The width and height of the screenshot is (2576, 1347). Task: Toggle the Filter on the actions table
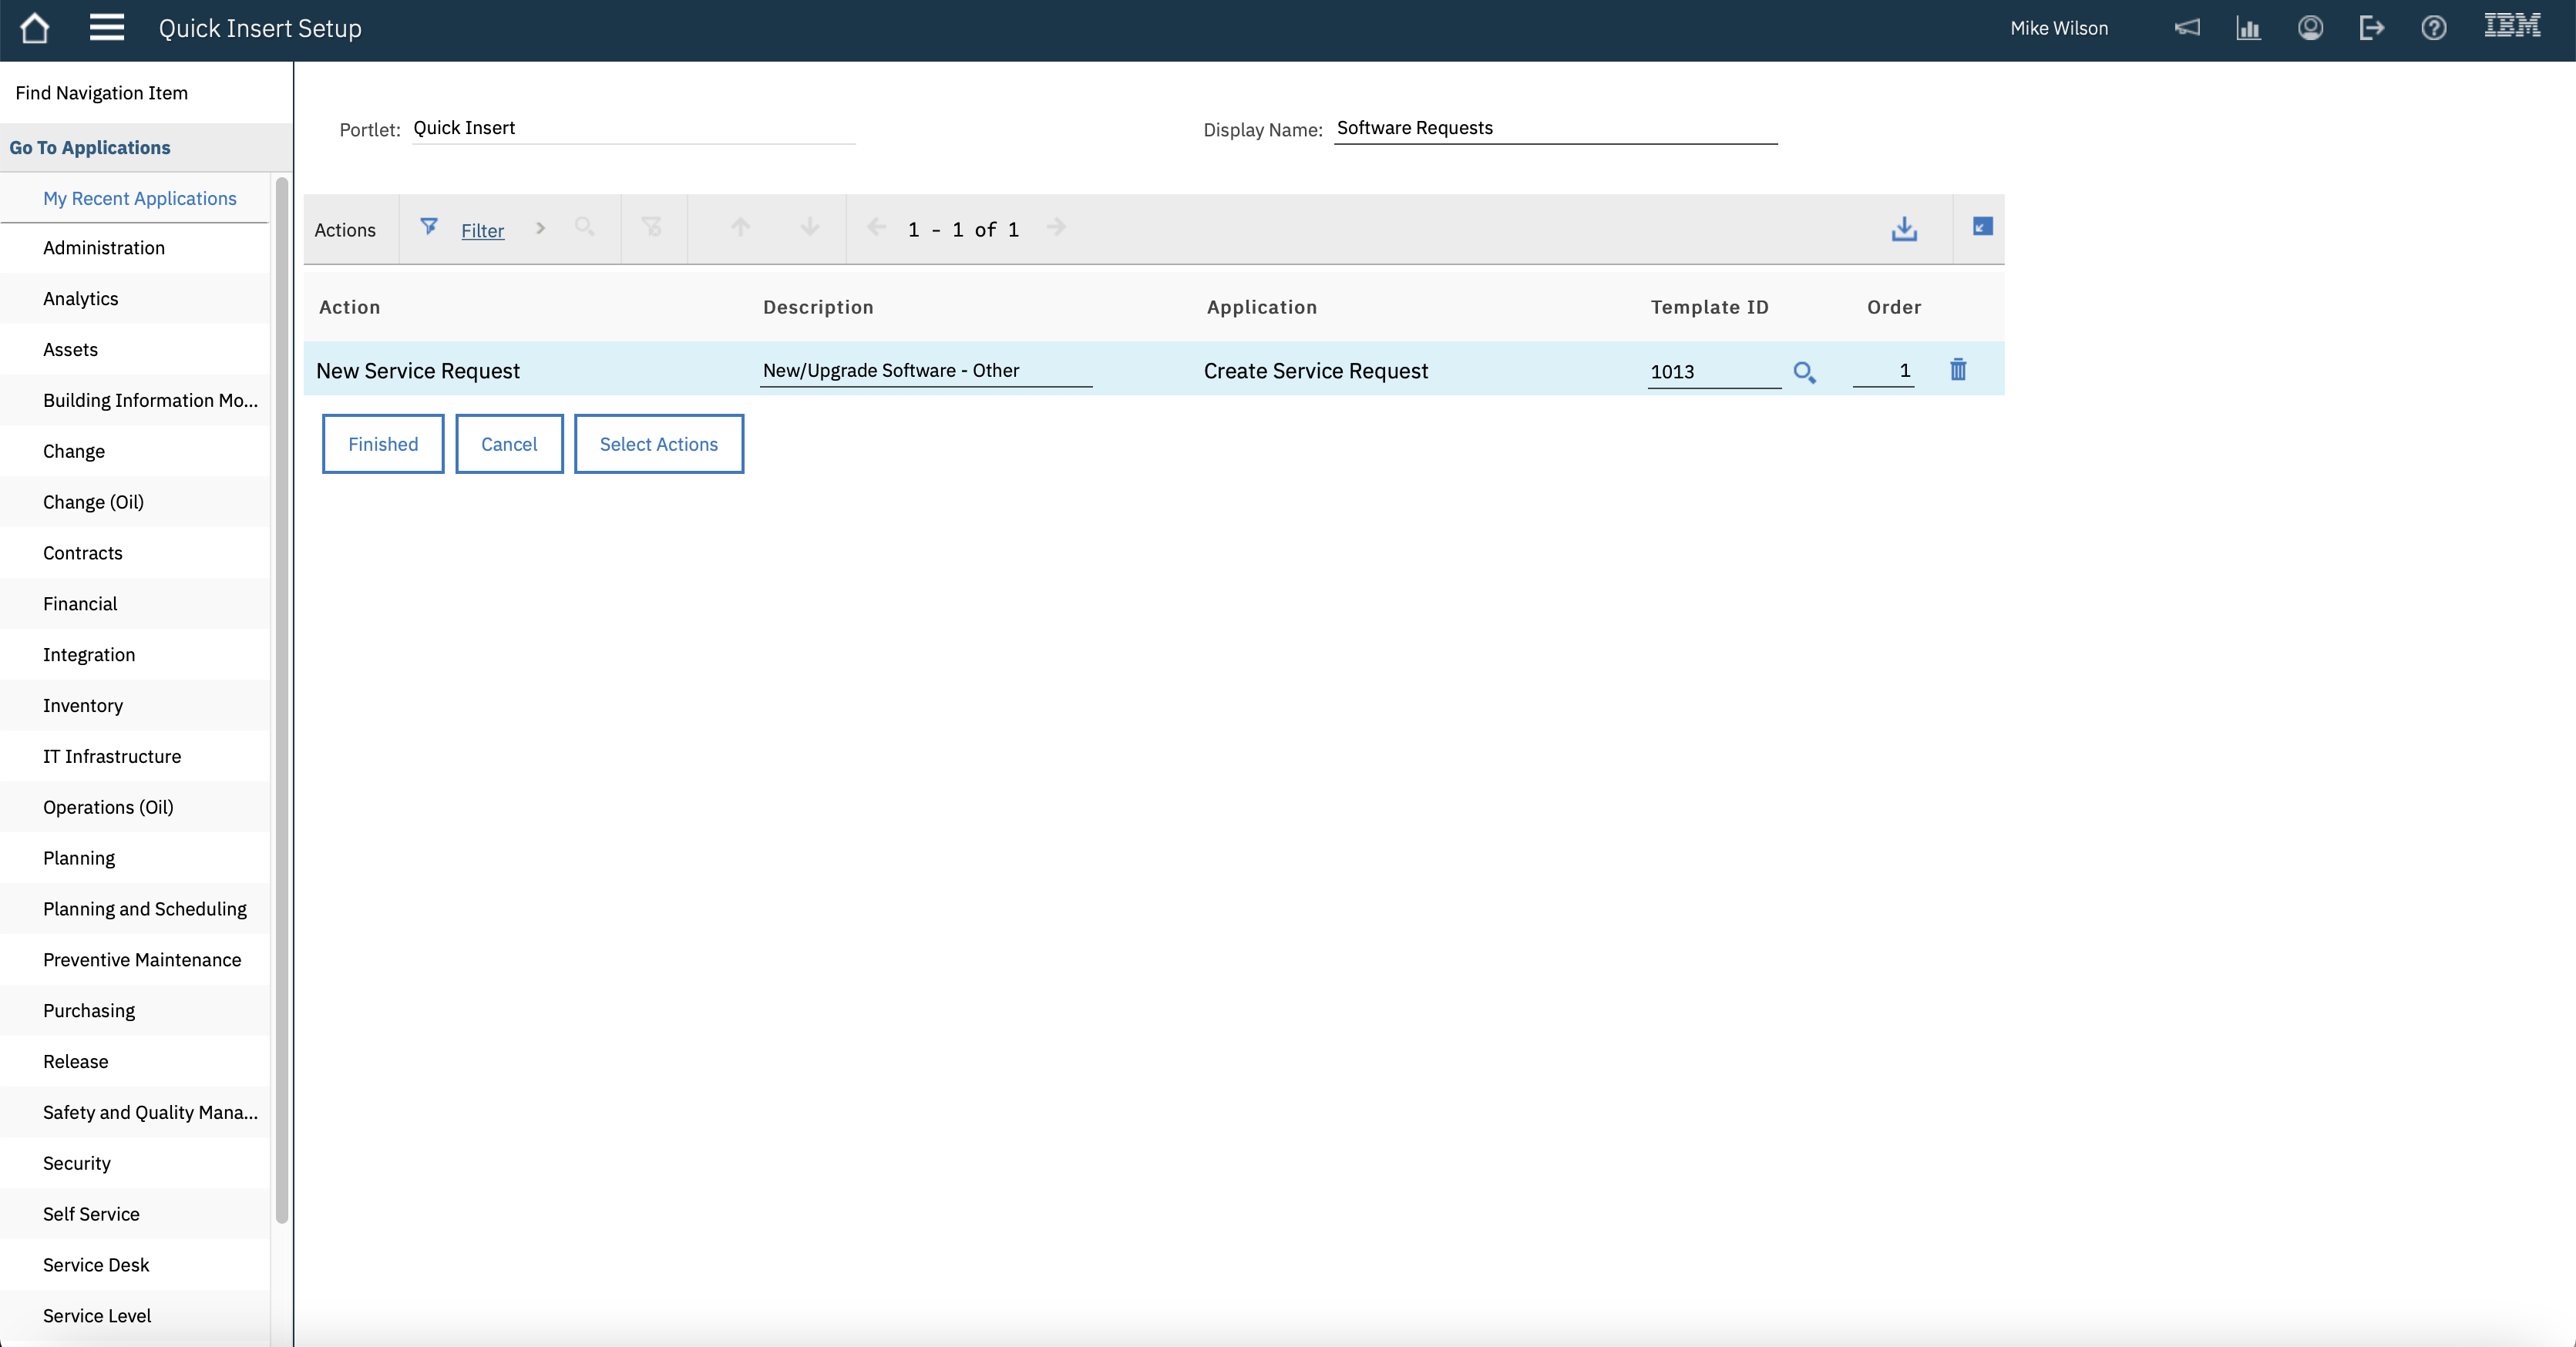click(429, 227)
